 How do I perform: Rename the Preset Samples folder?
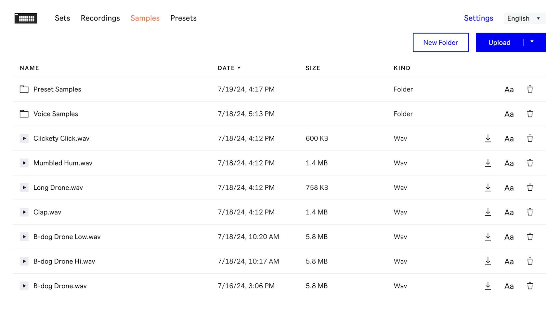[509, 89]
